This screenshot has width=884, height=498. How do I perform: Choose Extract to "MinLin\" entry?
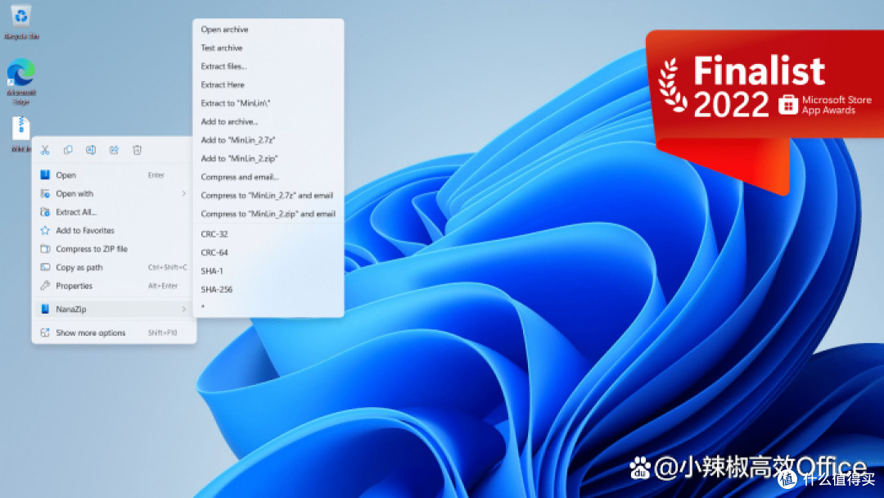click(268, 103)
